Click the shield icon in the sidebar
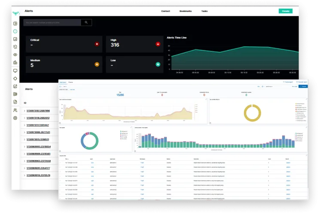Screen dimensions: 320x213 coord(15,47)
